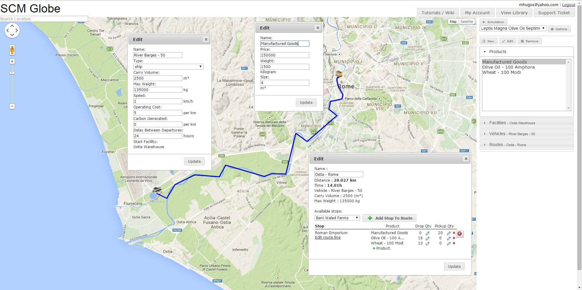The width and height of the screenshot is (582, 290).
Task: Edit drop quantity pencil for Manufactured Goods
Action: [427, 233]
